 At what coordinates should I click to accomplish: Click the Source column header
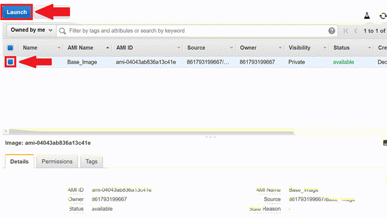click(x=196, y=48)
